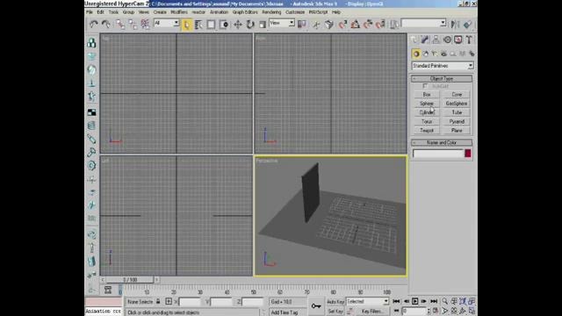This screenshot has width=562, height=316.
Task: Open the Named Selection Sets dropdown
Action: point(423,23)
